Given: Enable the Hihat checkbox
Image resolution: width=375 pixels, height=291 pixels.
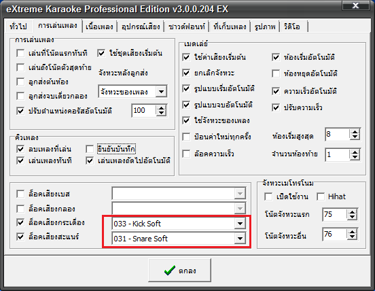Looking at the screenshot, I should click(321, 196).
